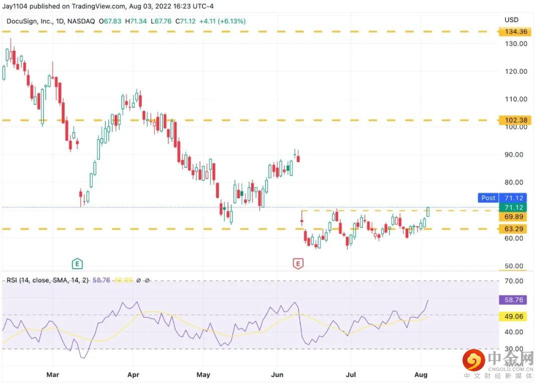This screenshot has width=541, height=385.
Task: Click the +4.11 (+6.13%) change value
Action: coord(222,22)
